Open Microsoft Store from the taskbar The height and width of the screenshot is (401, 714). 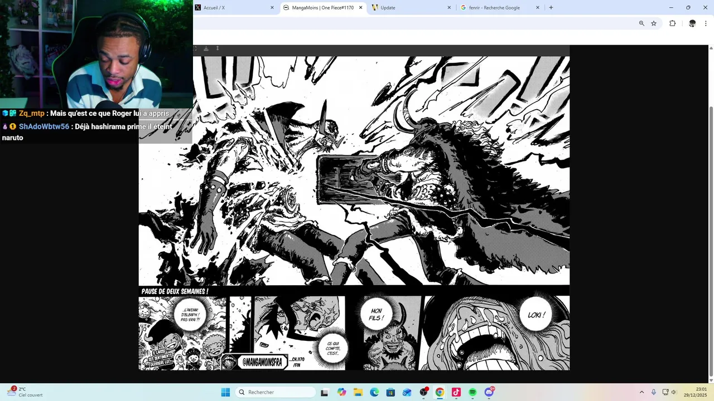coord(390,392)
